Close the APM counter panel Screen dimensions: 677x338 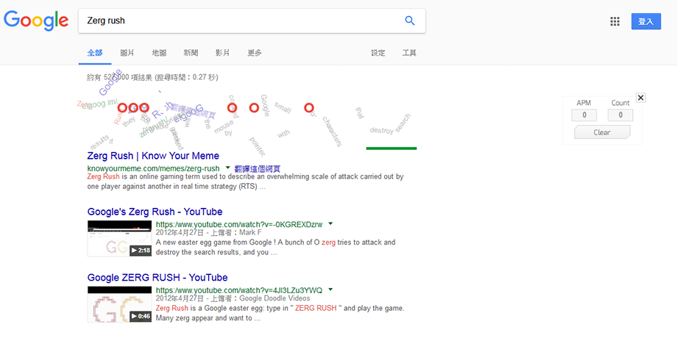point(641,98)
